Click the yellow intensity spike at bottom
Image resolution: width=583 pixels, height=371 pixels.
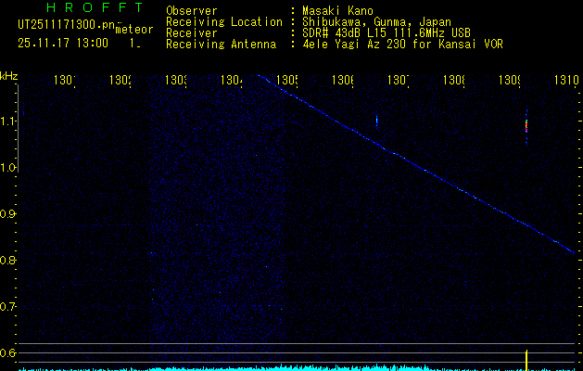click(526, 360)
